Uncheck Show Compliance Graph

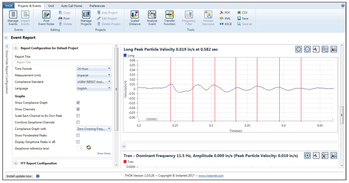click(78, 103)
